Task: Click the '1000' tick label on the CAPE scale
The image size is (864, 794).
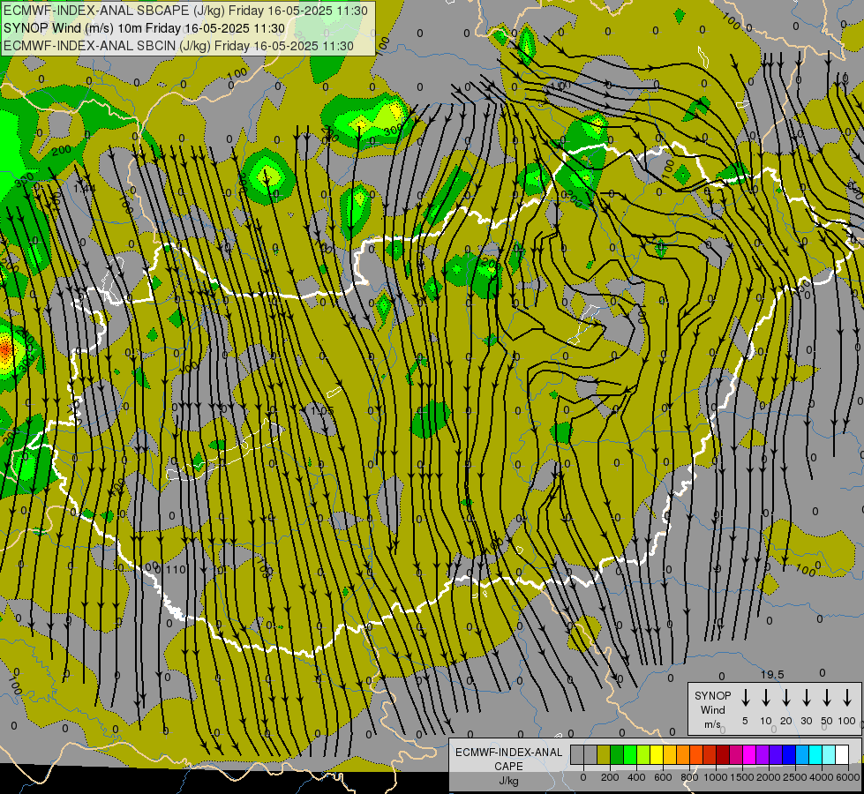Action: [x=716, y=777]
